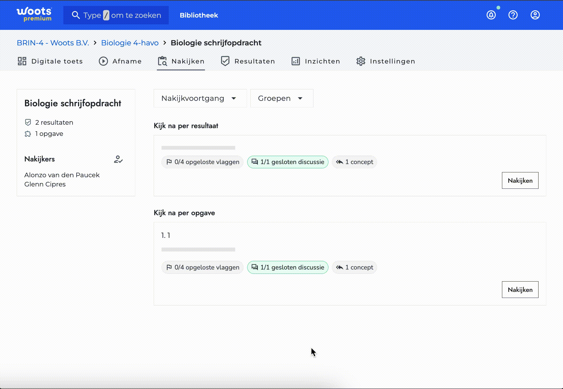563x389 pixels.
Task: Click Nakijken button in per resultaat card
Action: coord(520,180)
